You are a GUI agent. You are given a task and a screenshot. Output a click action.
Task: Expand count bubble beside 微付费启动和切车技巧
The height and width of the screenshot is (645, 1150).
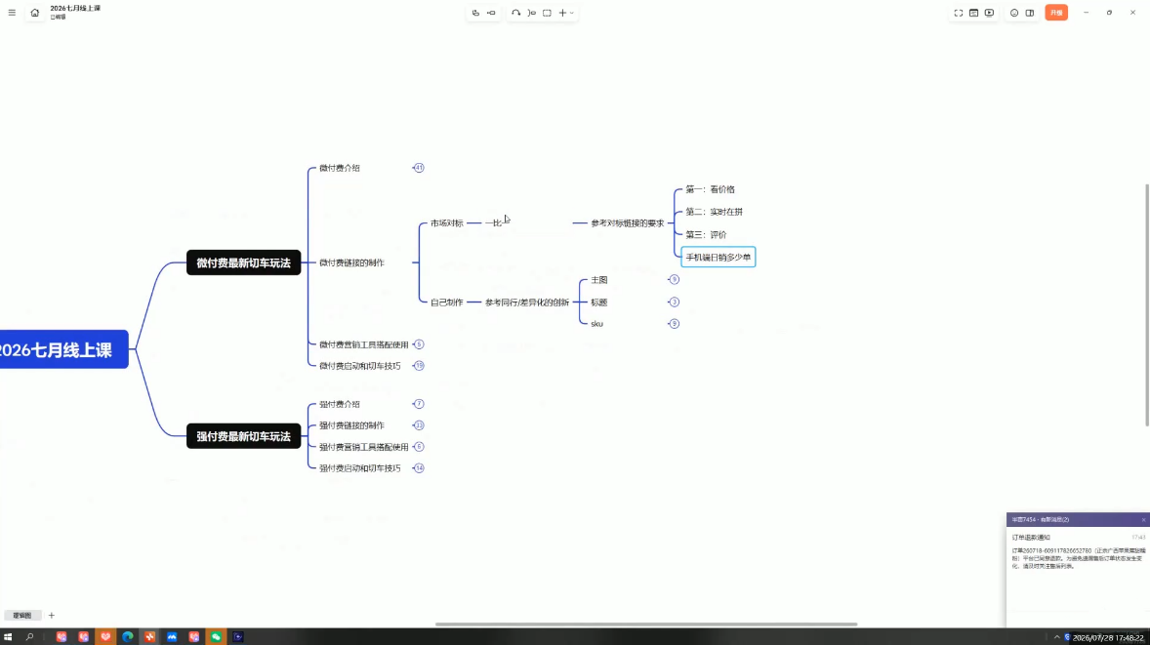[419, 366]
